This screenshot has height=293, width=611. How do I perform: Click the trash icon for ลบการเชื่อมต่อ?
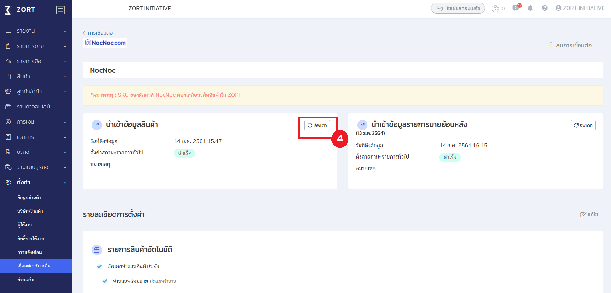click(x=551, y=45)
